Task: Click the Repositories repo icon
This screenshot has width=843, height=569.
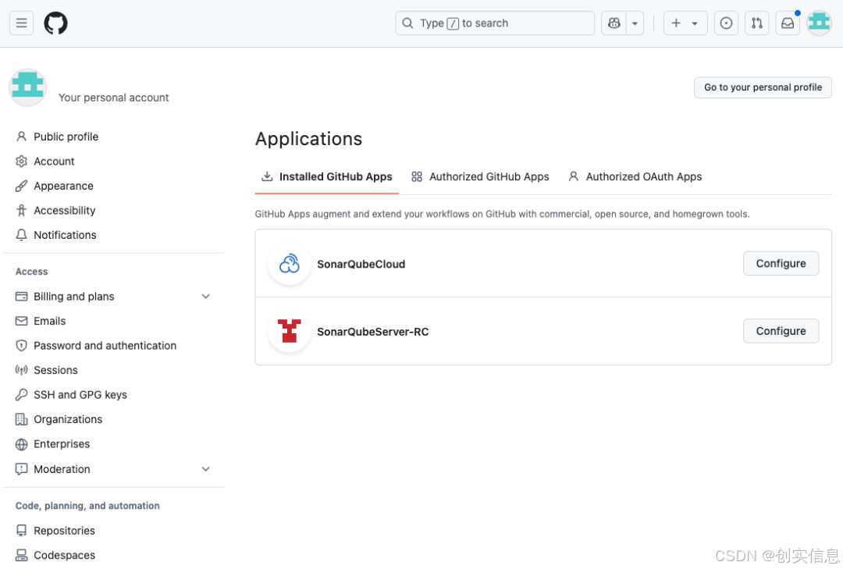Action: pos(22,531)
